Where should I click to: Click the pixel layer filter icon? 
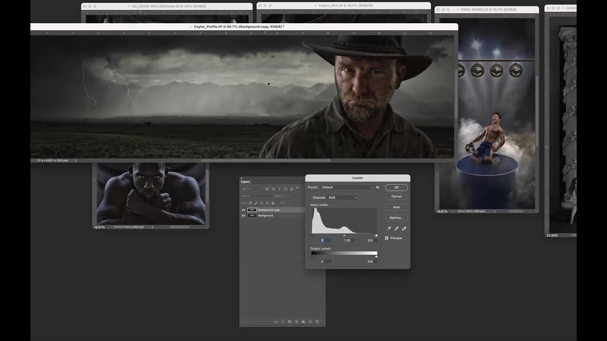(x=267, y=189)
